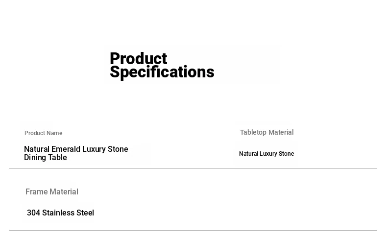Click the word Stainless in the frame value
Screen dimensions: 387x238
coord(59,213)
